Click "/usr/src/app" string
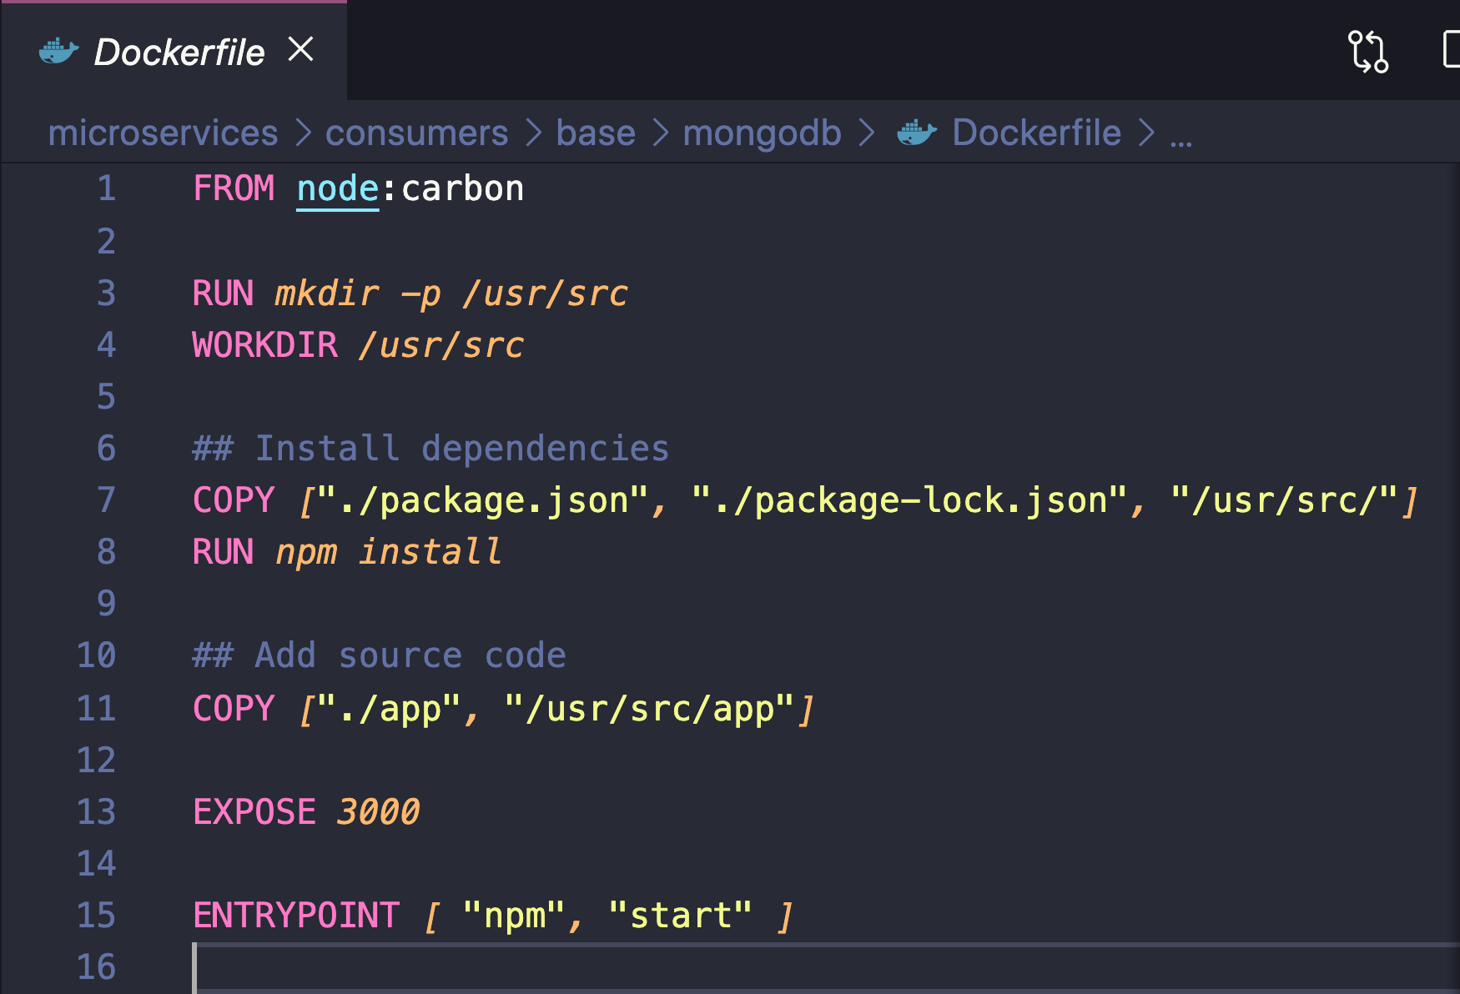This screenshot has height=994, width=1460. 649,709
